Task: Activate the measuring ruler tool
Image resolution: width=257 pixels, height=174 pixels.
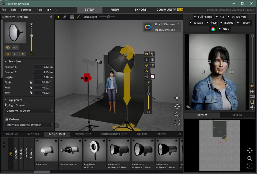Action: (x=65, y=17)
